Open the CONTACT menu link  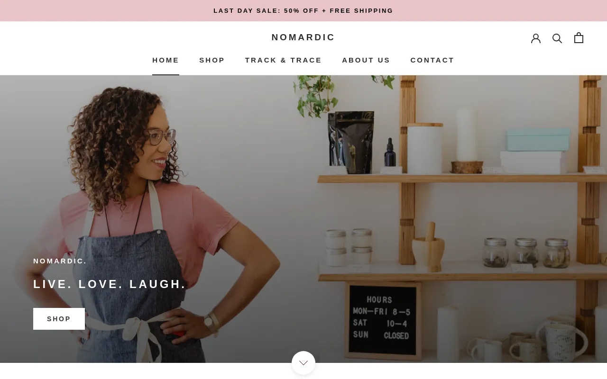click(x=432, y=60)
